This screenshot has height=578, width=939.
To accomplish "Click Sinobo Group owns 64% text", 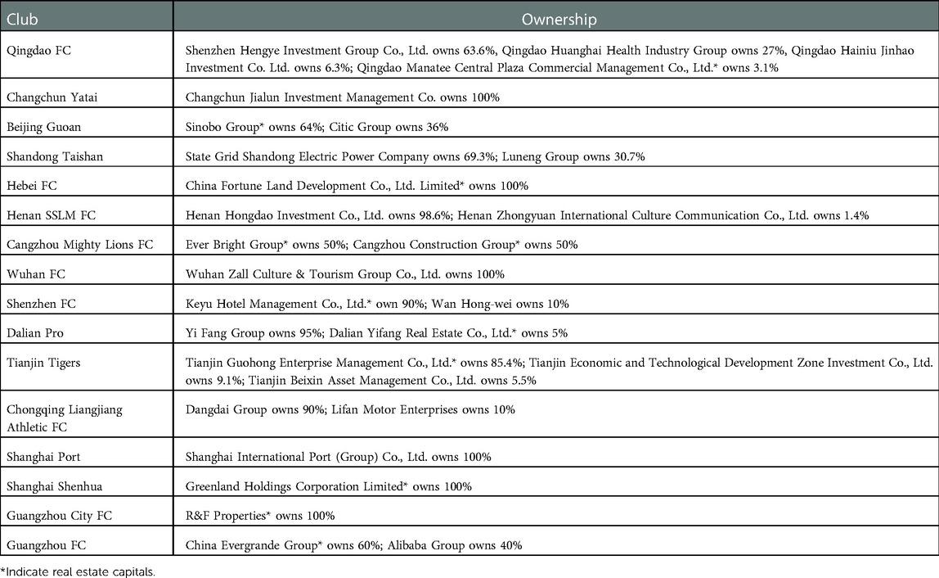I will tap(254, 127).
